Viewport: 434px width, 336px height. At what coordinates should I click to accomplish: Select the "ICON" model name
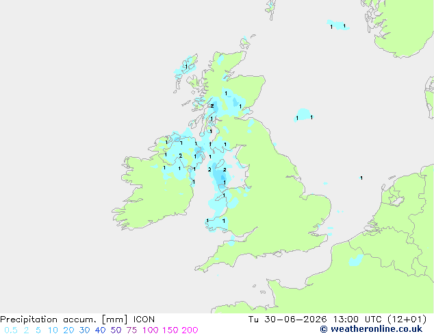point(144,320)
